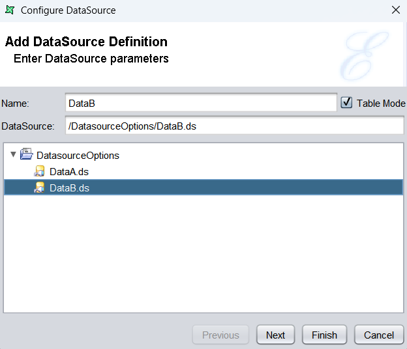This screenshot has height=349, width=407.
Task: Collapse the DatasourceOptions tree node
Action: [x=13, y=155]
